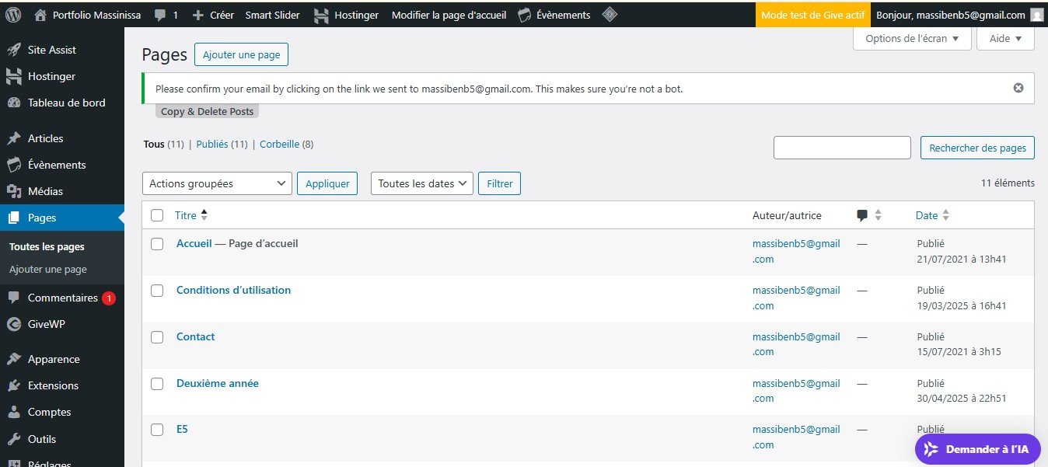
Task: Expand the Toutes les dates filter
Action: pyautogui.click(x=422, y=183)
